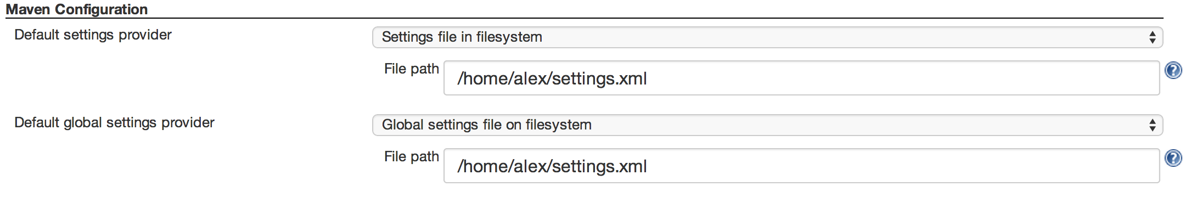Click the Default global settings provider label
Viewport: 1191px width, 203px height.
(114, 123)
